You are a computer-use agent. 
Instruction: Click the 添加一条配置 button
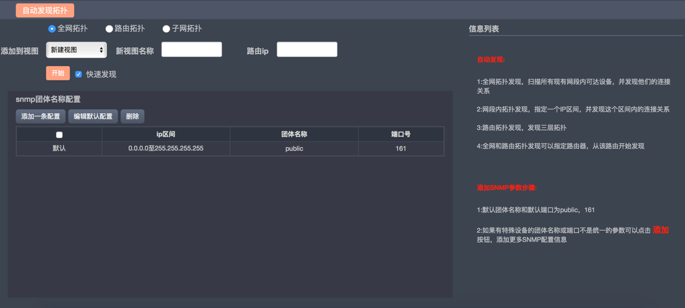coord(40,117)
